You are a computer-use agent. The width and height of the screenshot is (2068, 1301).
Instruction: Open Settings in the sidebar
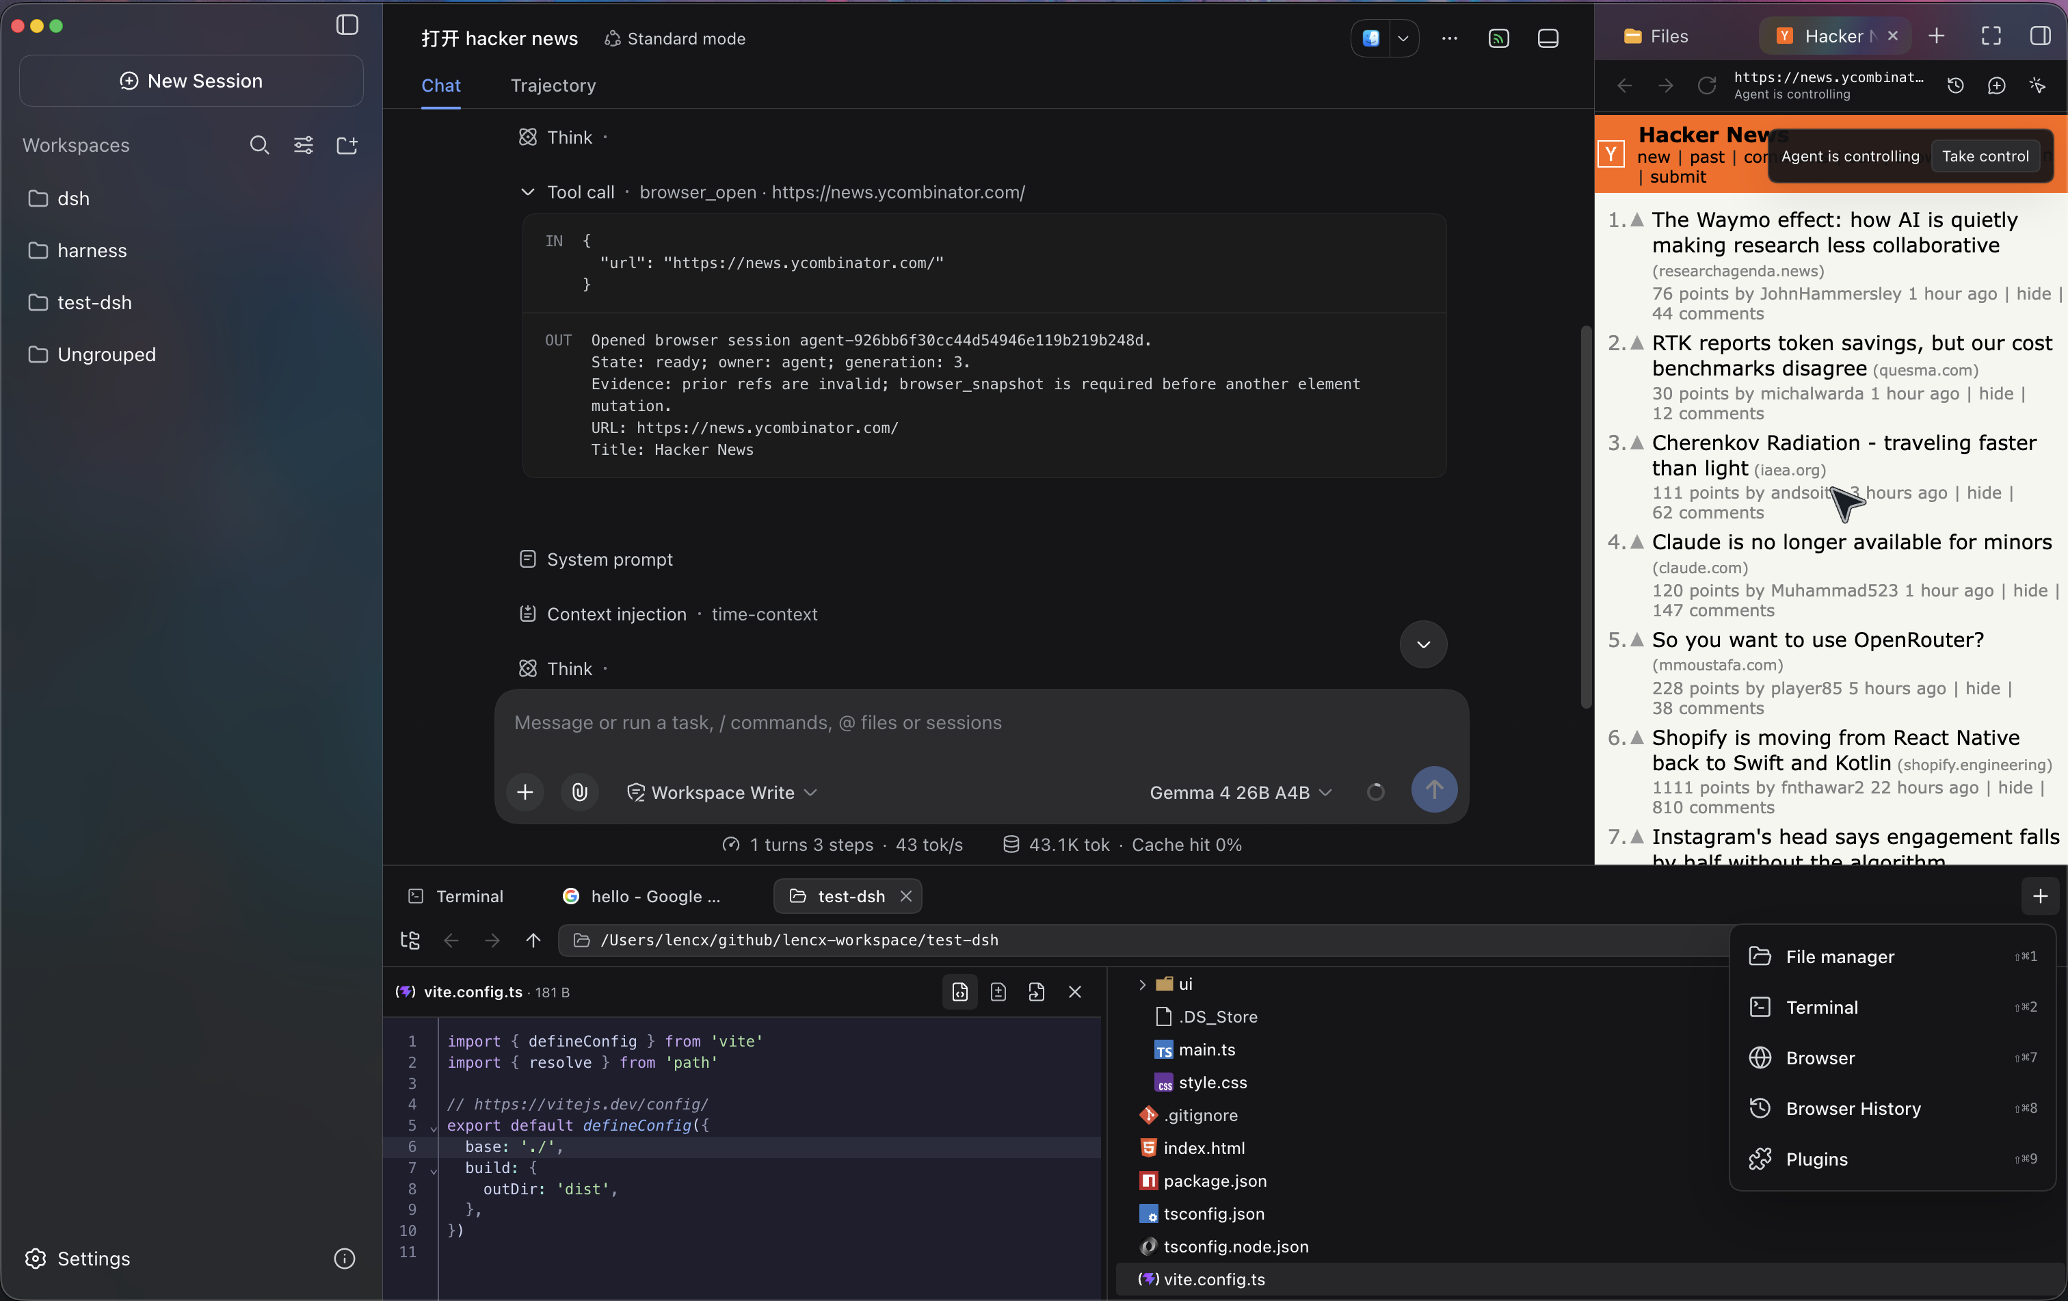[x=77, y=1259]
